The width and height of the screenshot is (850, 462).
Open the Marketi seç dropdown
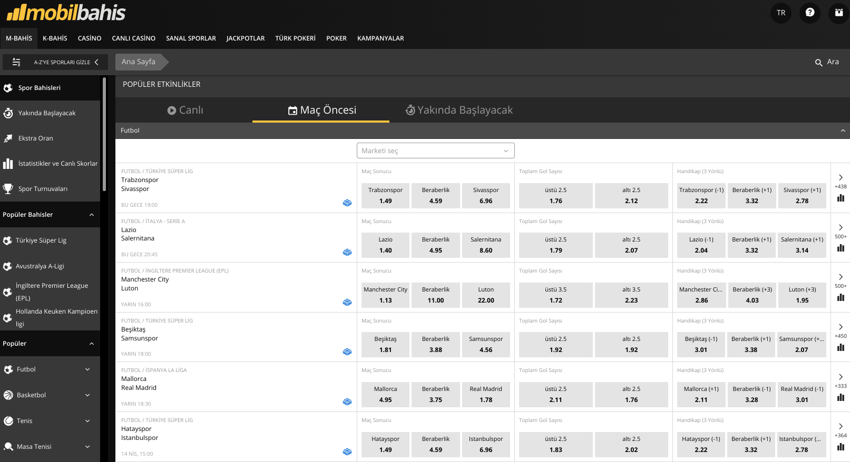(x=435, y=150)
